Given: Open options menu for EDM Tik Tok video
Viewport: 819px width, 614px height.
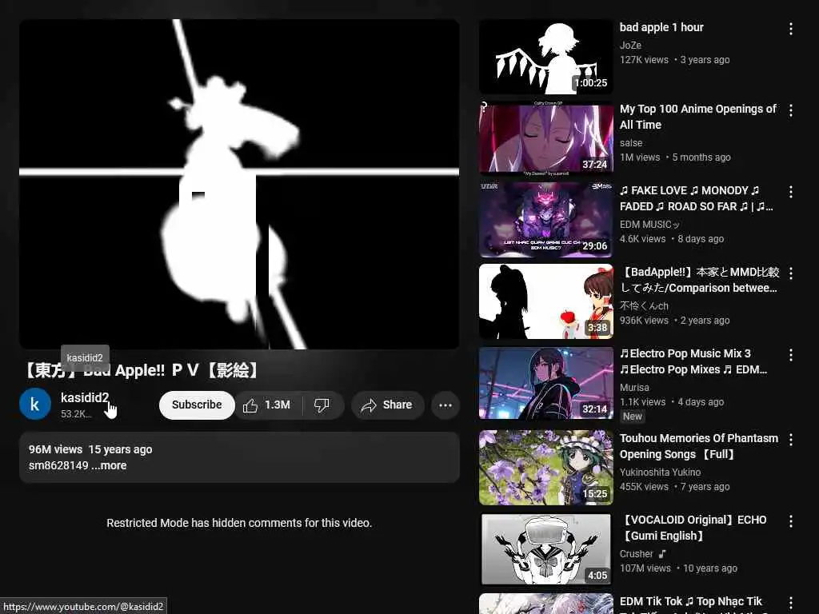Looking at the screenshot, I should [x=791, y=603].
